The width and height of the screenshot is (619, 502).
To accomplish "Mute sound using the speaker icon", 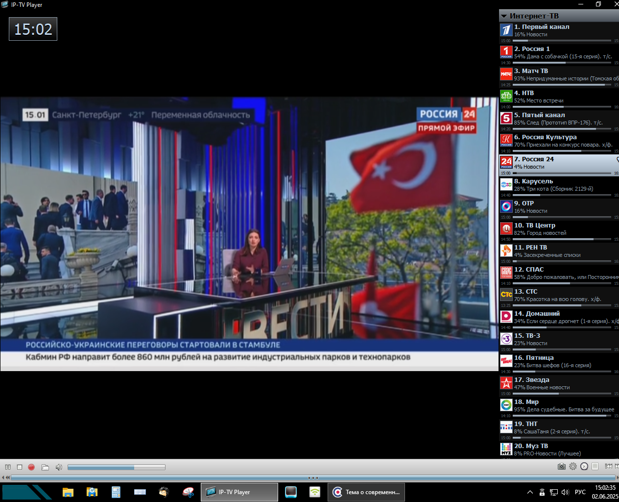I will point(59,467).
